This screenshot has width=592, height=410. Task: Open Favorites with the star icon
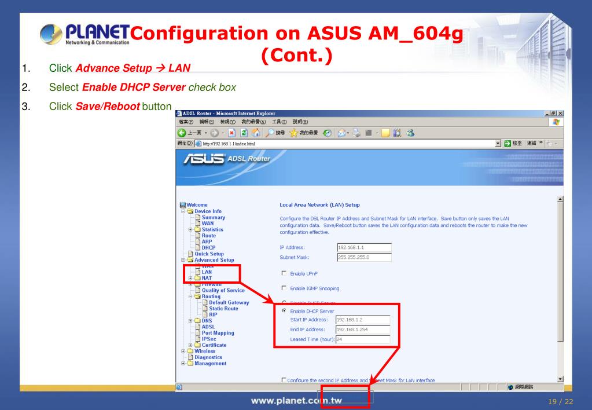click(x=294, y=133)
